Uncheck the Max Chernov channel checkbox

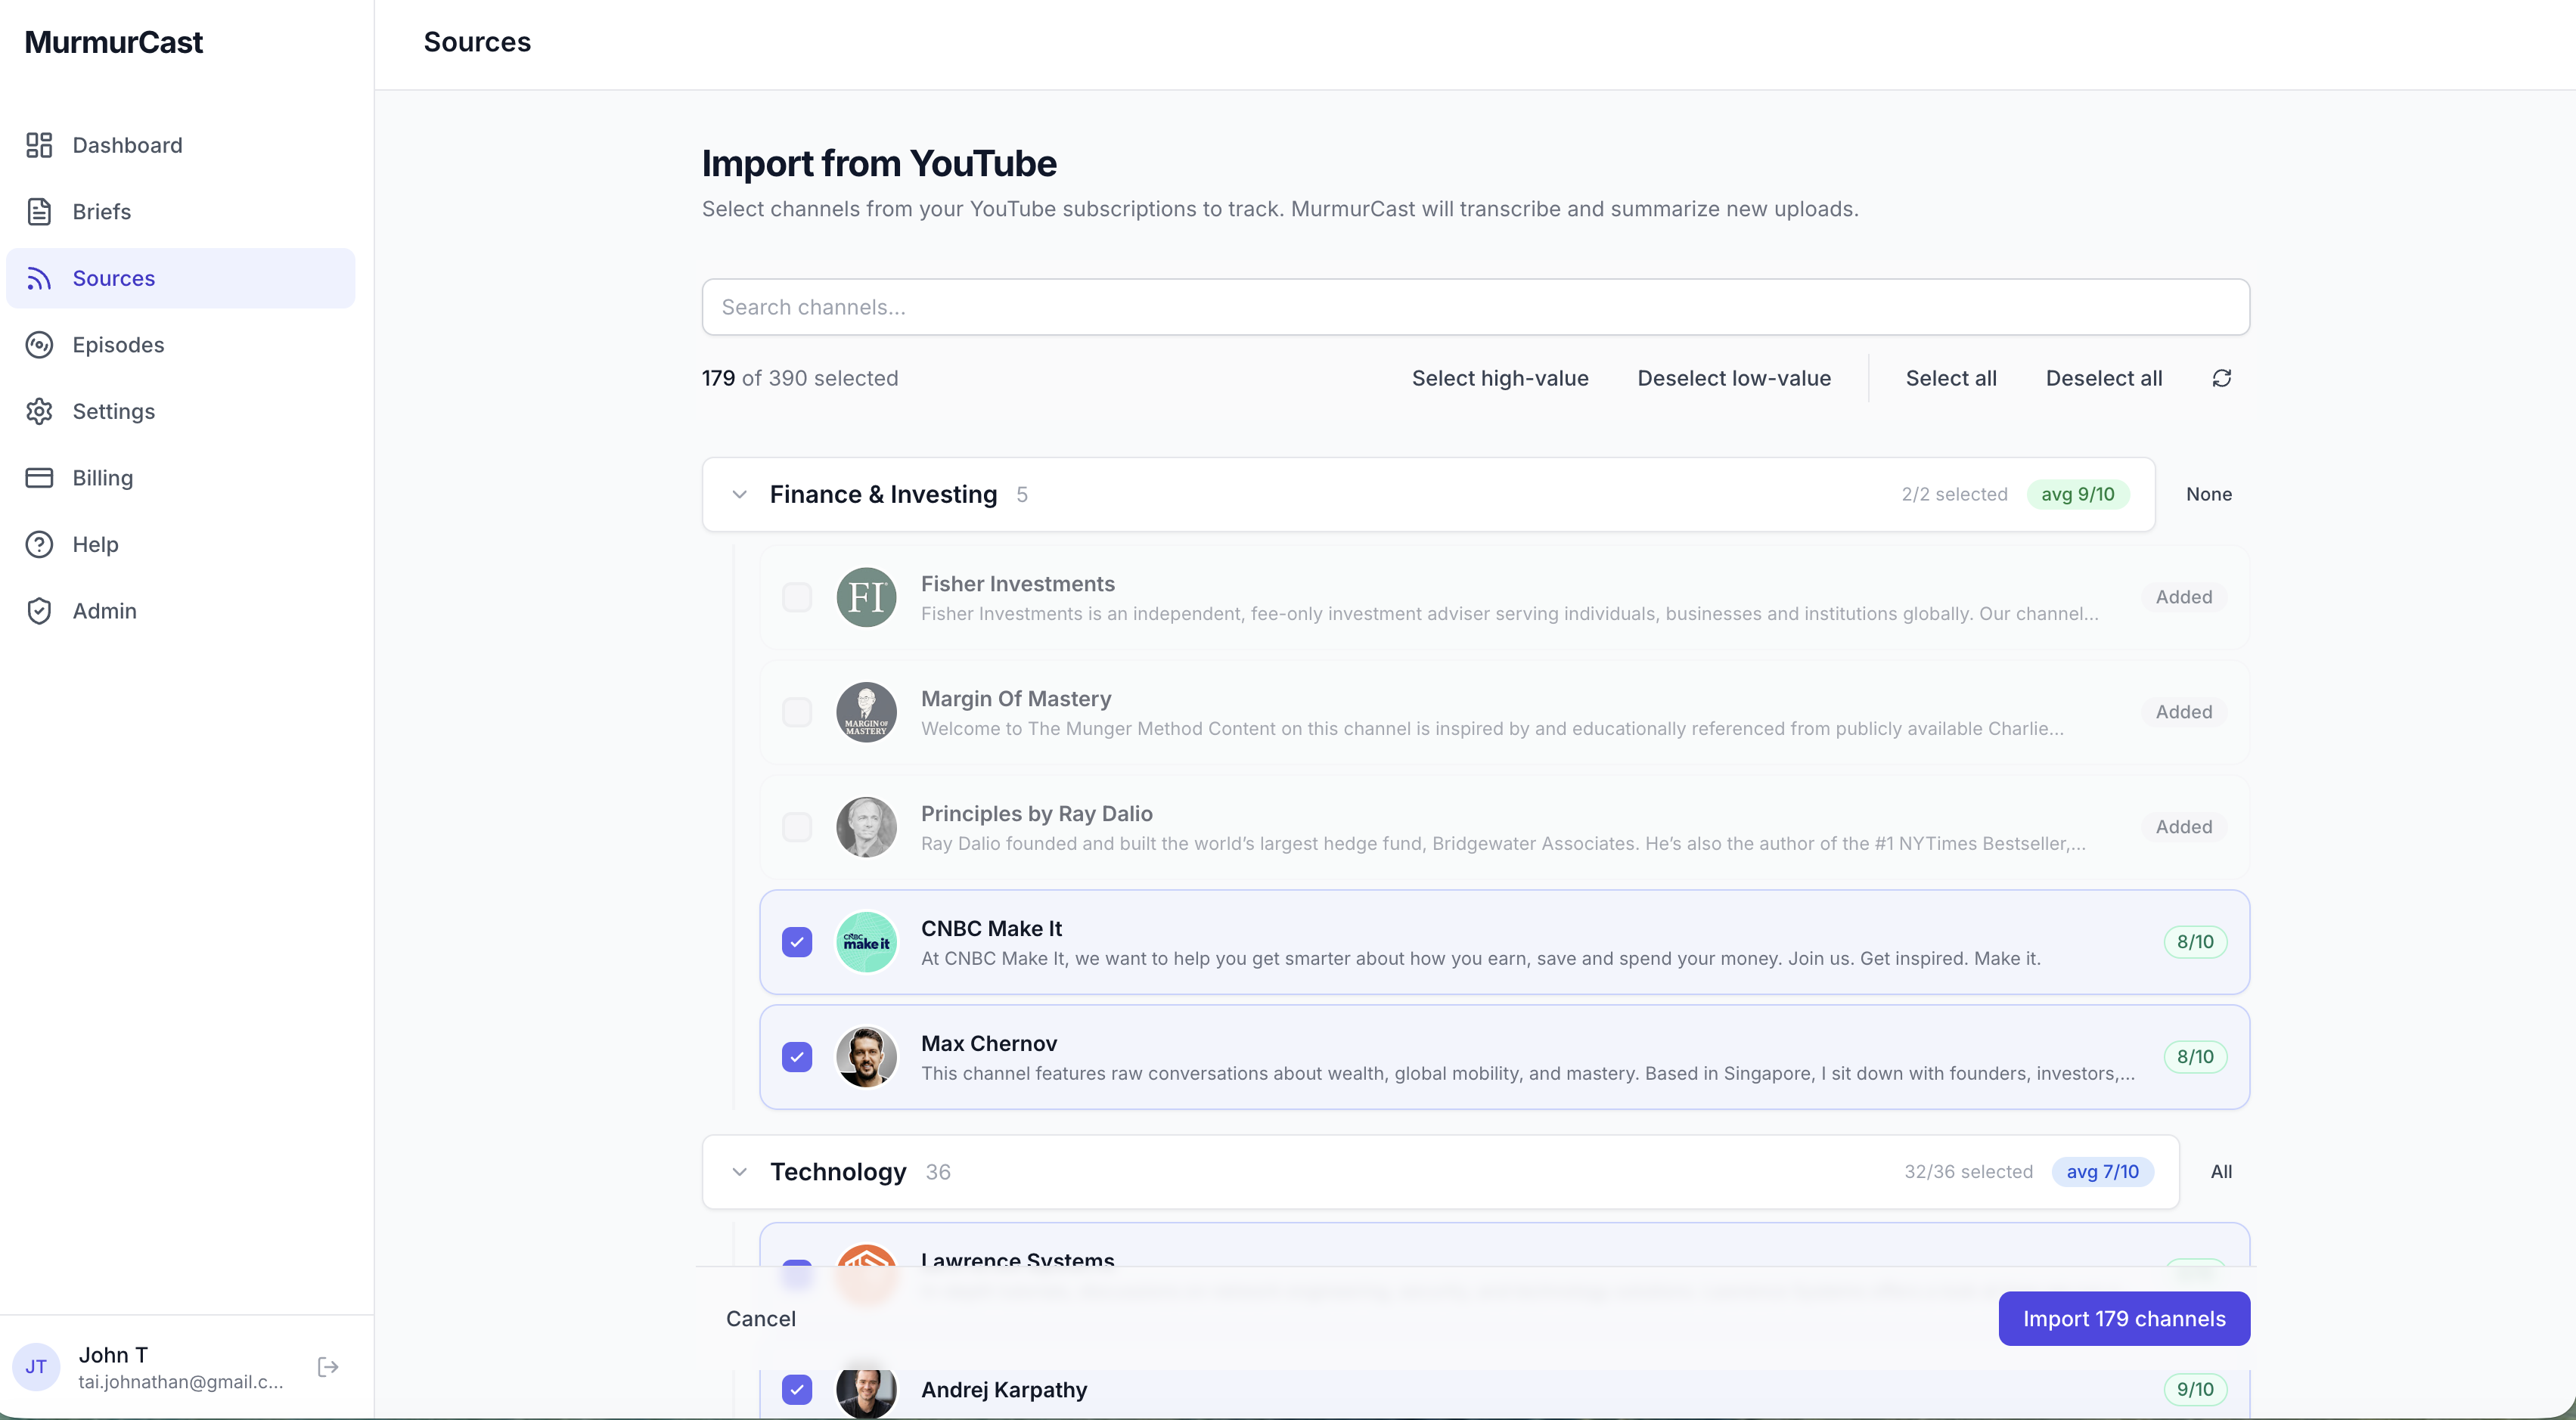click(x=796, y=1057)
